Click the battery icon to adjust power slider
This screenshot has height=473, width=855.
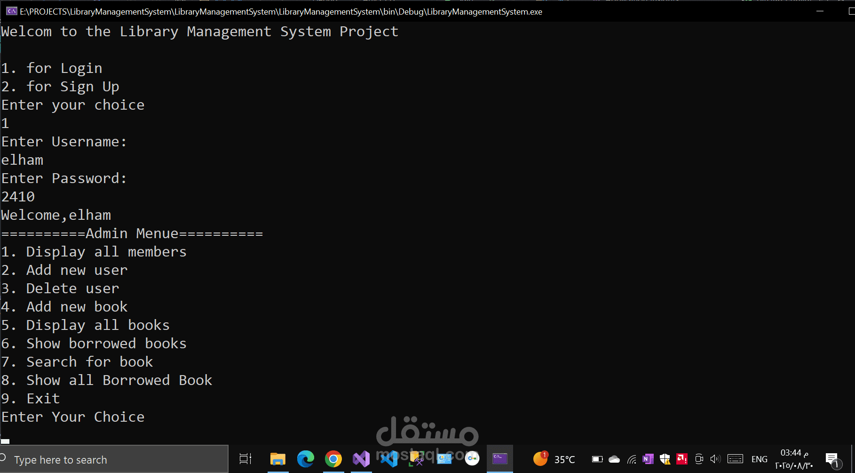596,458
